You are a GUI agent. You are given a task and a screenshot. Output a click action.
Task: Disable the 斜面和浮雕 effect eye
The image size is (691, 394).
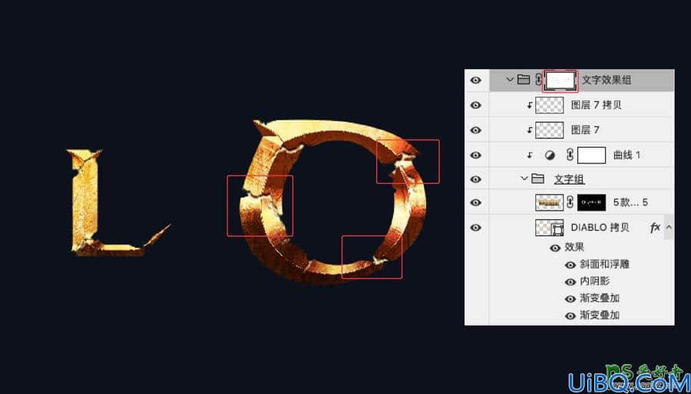(x=570, y=264)
